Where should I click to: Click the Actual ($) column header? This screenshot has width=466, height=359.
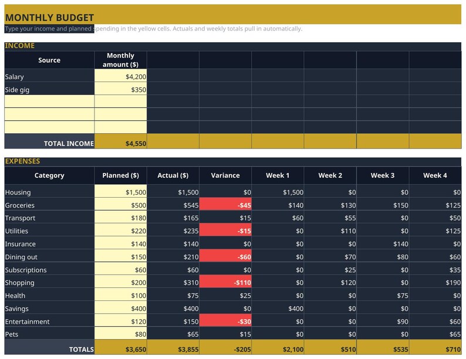pyautogui.click(x=173, y=175)
